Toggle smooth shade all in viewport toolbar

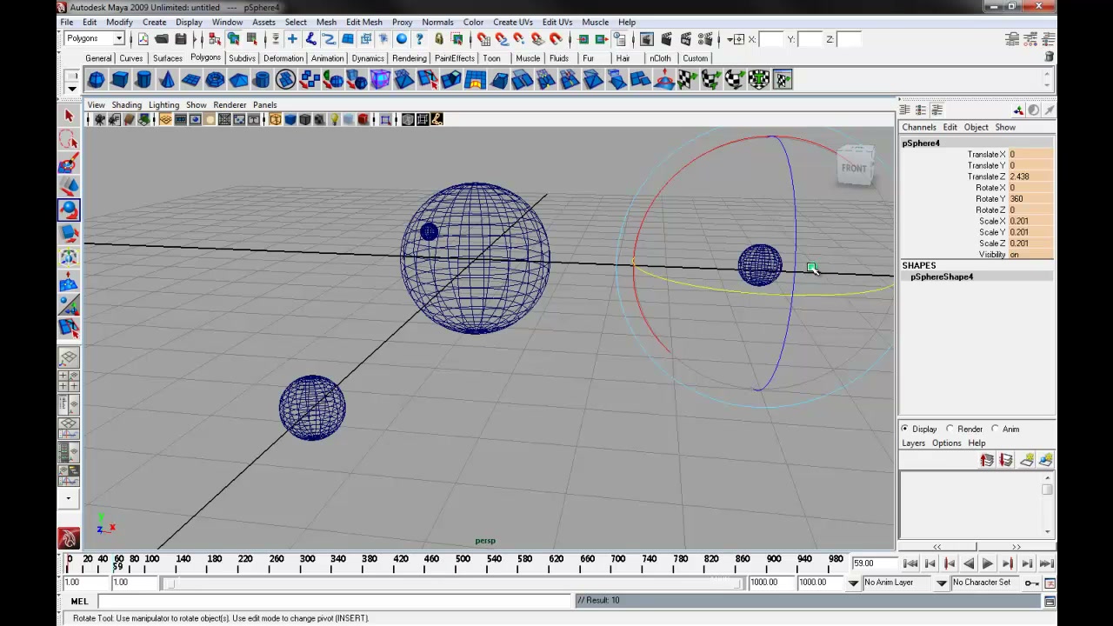290,119
